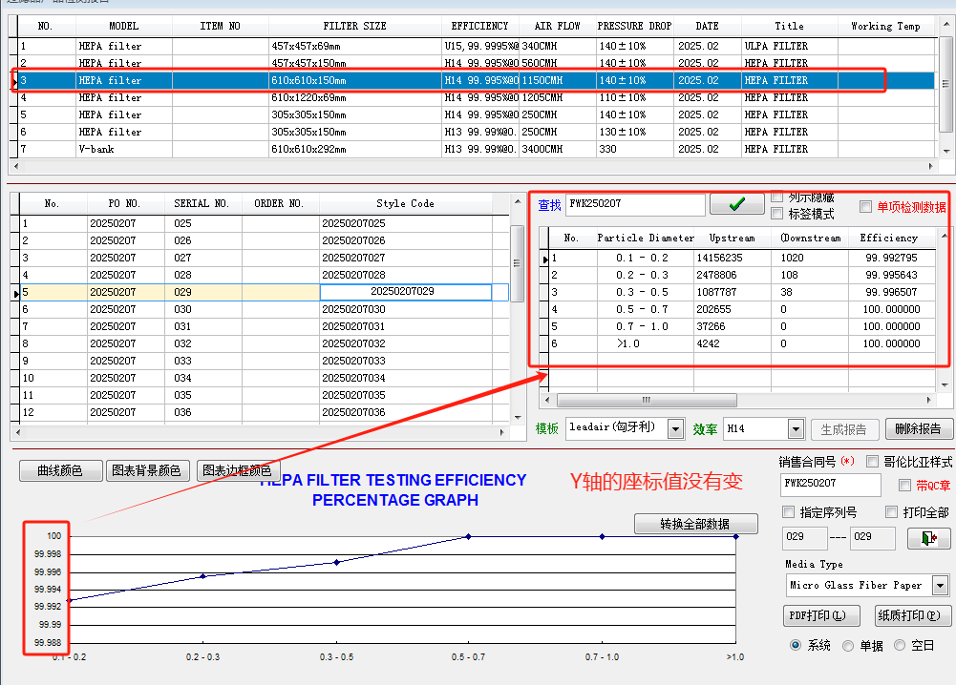Click the 纸质打印(P) button
This screenshot has width=956, height=685.
[x=913, y=615]
